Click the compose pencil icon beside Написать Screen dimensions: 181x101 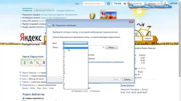tap(145, 4)
